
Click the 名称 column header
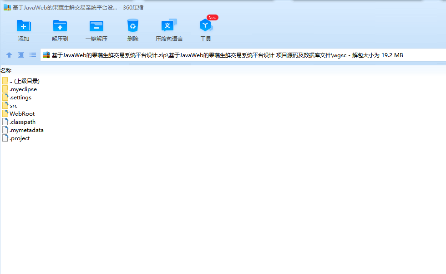6,70
